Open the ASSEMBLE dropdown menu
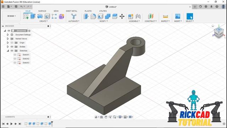 tap(134, 21)
